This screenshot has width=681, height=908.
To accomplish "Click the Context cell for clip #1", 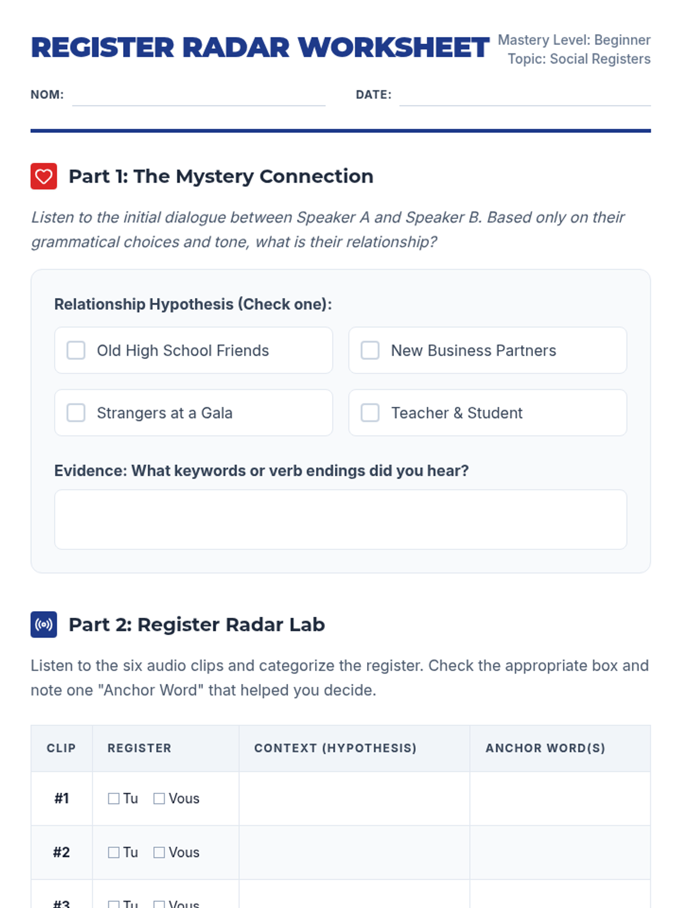I will point(354,798).
